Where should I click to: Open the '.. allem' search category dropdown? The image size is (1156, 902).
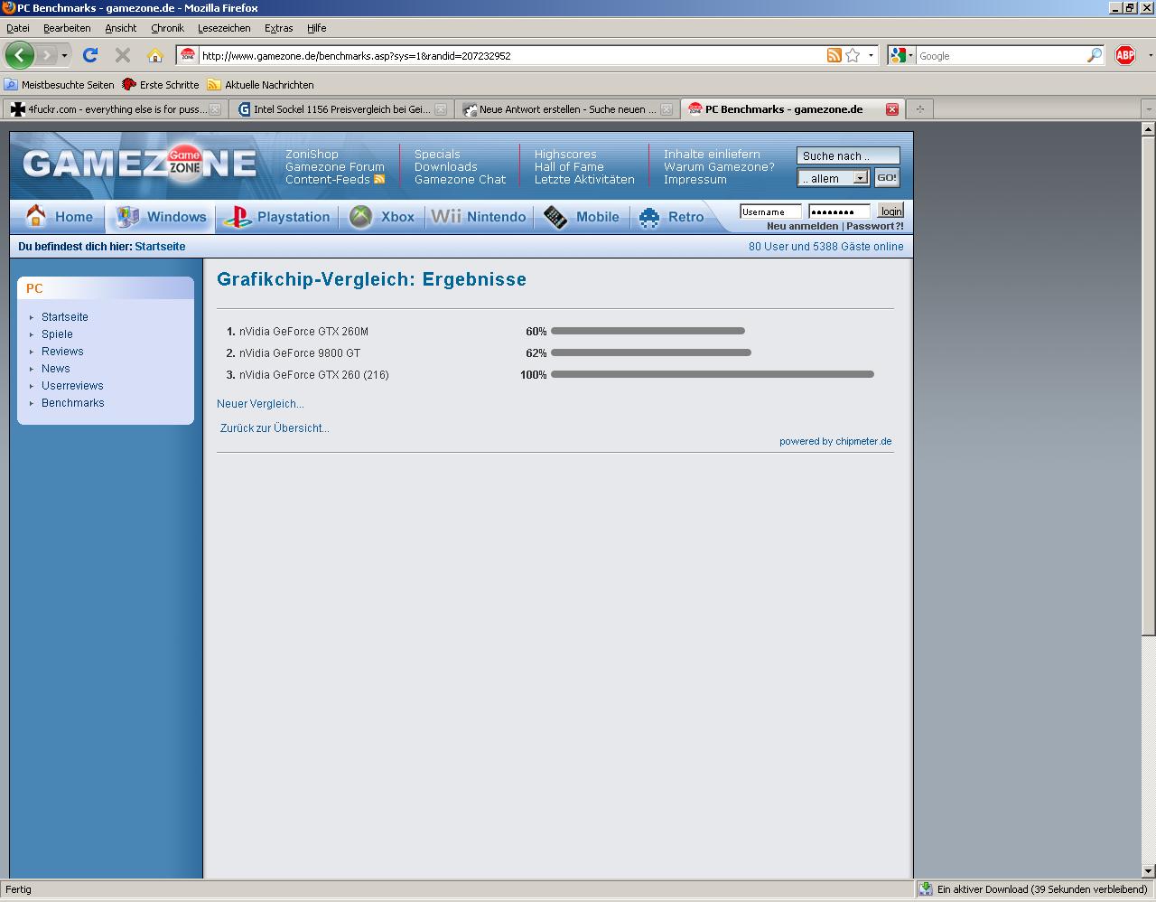[834, 178]
